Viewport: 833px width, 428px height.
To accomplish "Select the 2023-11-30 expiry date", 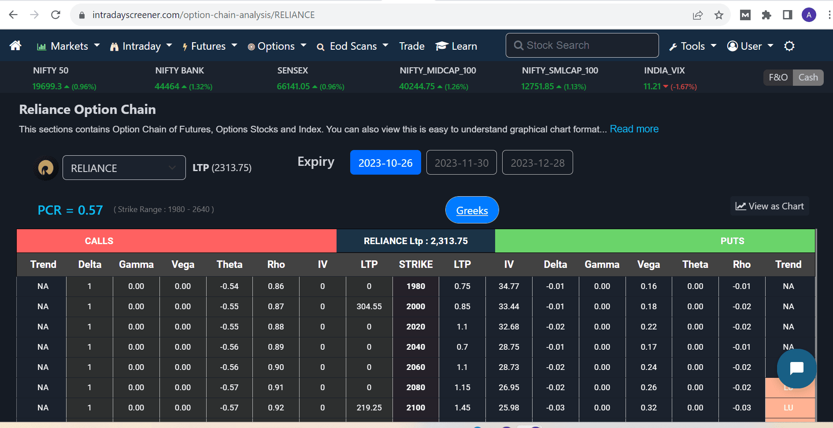I will pos(461,163).
